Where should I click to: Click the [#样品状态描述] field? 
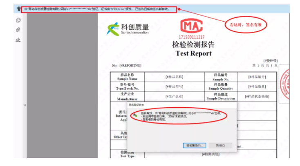[x=257, y=97]
